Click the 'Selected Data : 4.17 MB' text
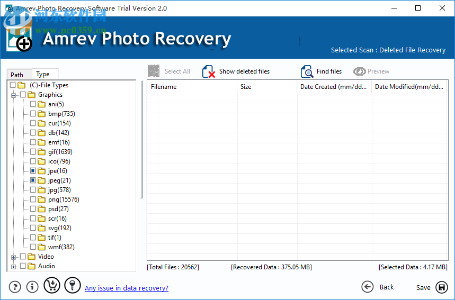455x300 pixels. pyautogui.click(x=413, y=267)
